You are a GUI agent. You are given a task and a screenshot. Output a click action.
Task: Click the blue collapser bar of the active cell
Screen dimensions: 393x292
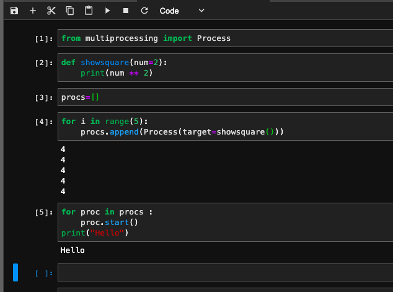point(15,272)
